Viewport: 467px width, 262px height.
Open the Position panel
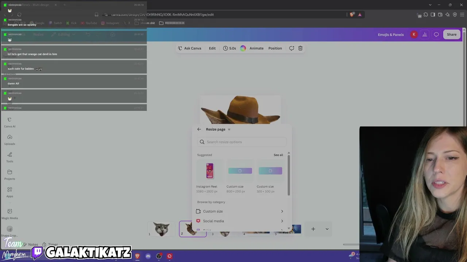(275, 48)
